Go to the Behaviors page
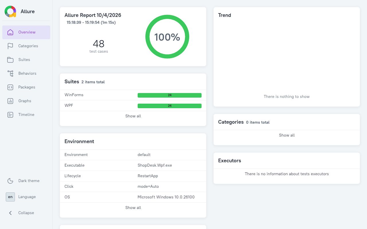 pyautogui.click(x=26, y=74)
